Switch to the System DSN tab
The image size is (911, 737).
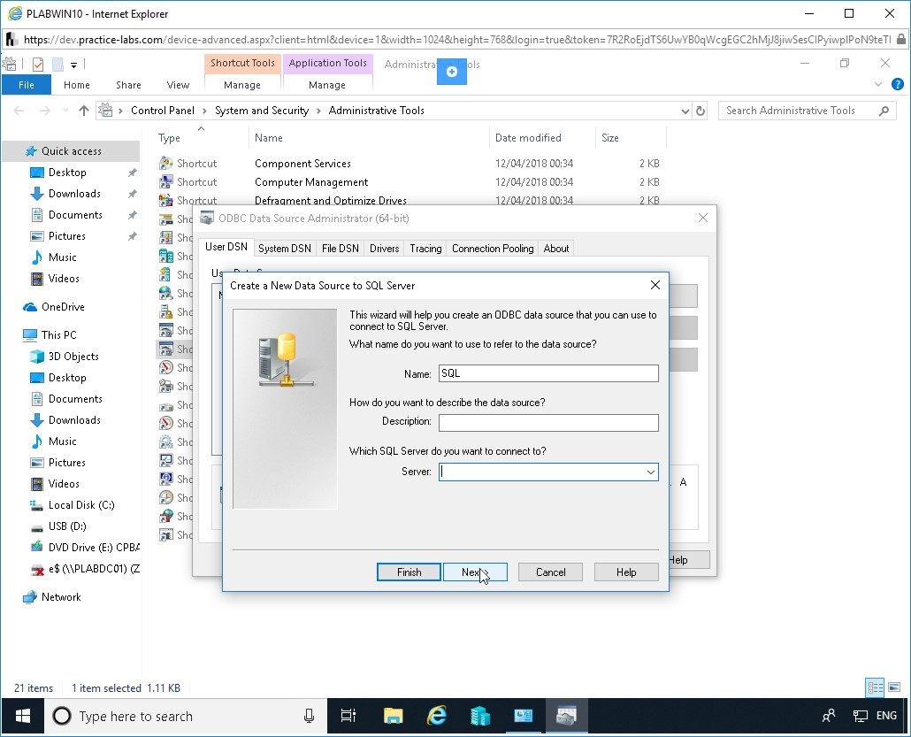(285, 249)
